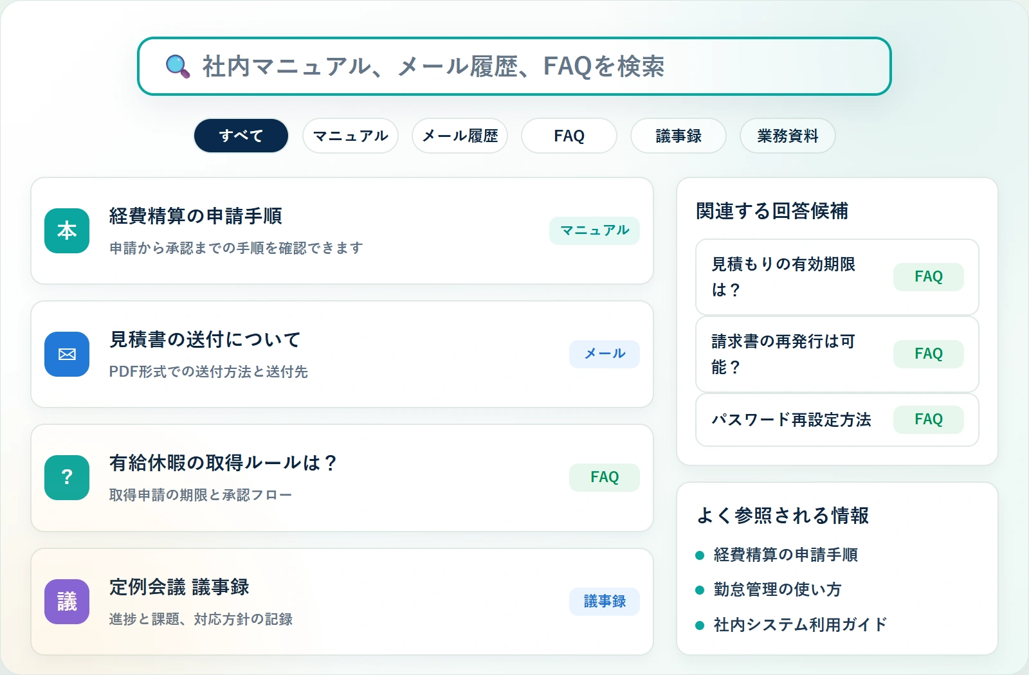1029x675 pixels.
Task: Open 経費精算の申請手順 in よく参照される情報
Action: coord(786,555)
